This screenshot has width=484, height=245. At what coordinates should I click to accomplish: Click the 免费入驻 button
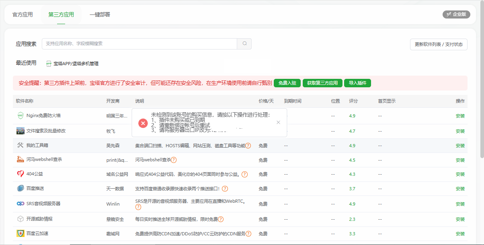287,83
